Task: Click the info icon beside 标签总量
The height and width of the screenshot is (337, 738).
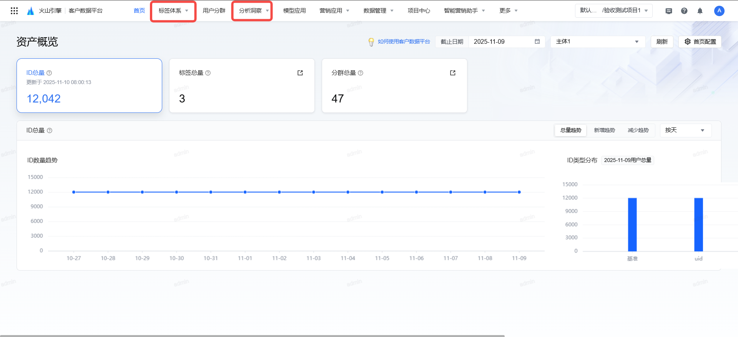Action: click(x=208, y=73)
